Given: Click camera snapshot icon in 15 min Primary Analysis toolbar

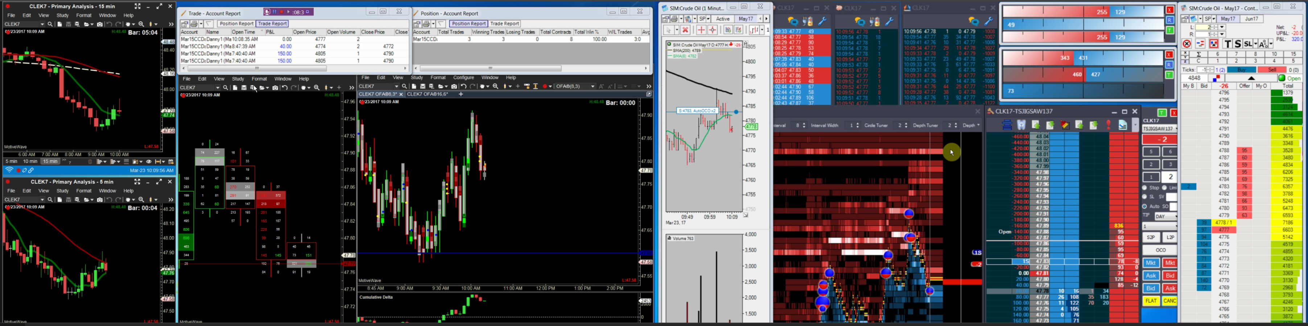Looking at the screenshot, I should pos(100,24).
